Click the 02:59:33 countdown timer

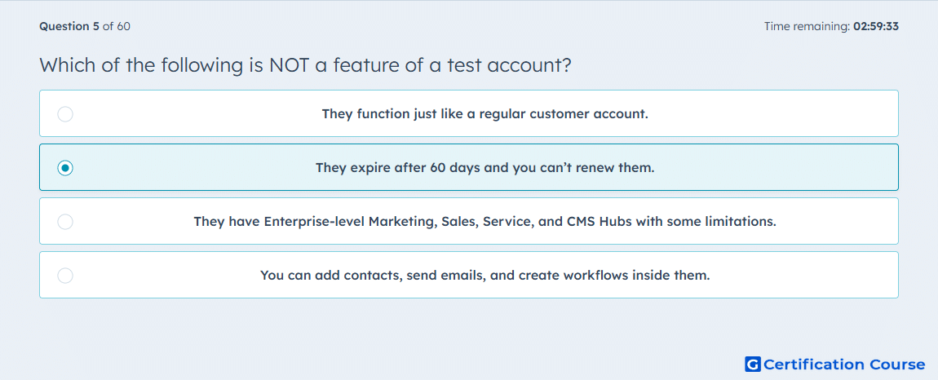click(x=876, y=26)
